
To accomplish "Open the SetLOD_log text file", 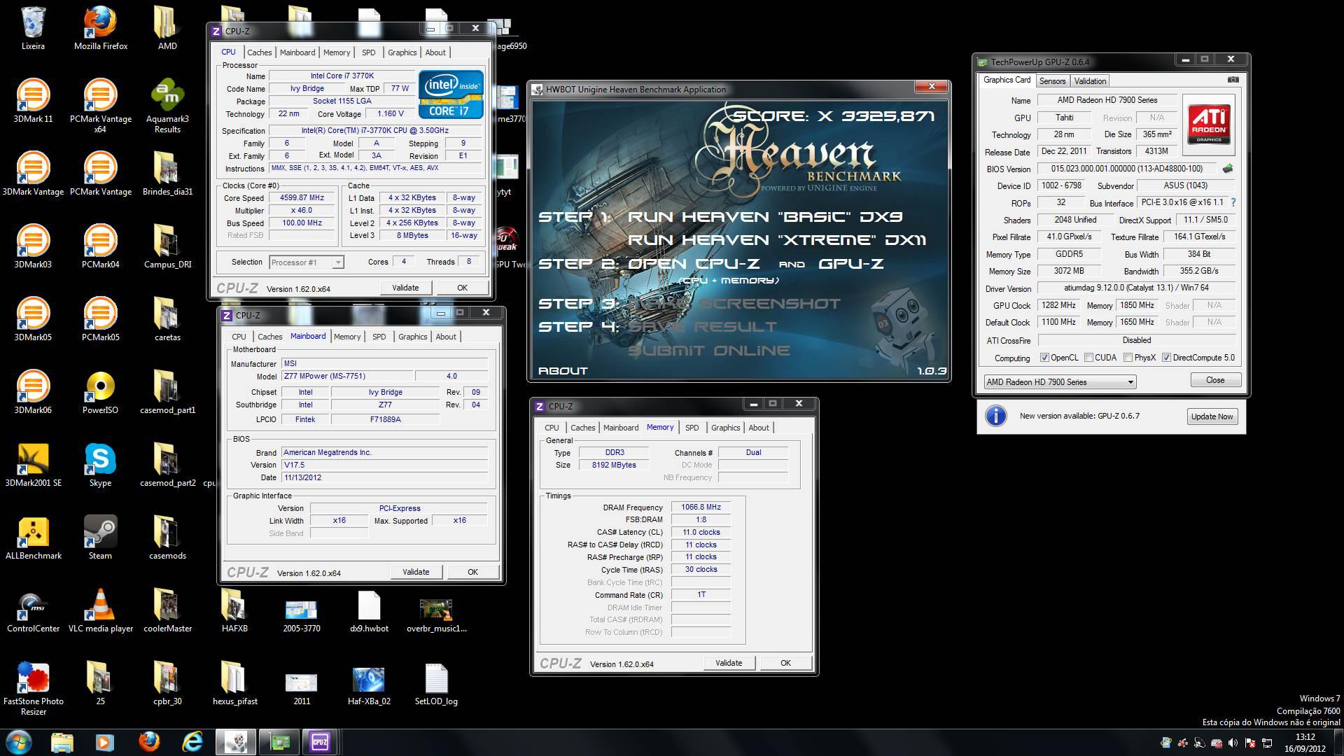I will [x=436, y=684].
